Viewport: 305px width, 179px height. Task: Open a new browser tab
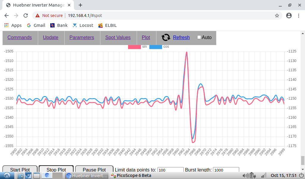80,5
